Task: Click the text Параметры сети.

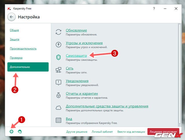Action: [76, 72]
